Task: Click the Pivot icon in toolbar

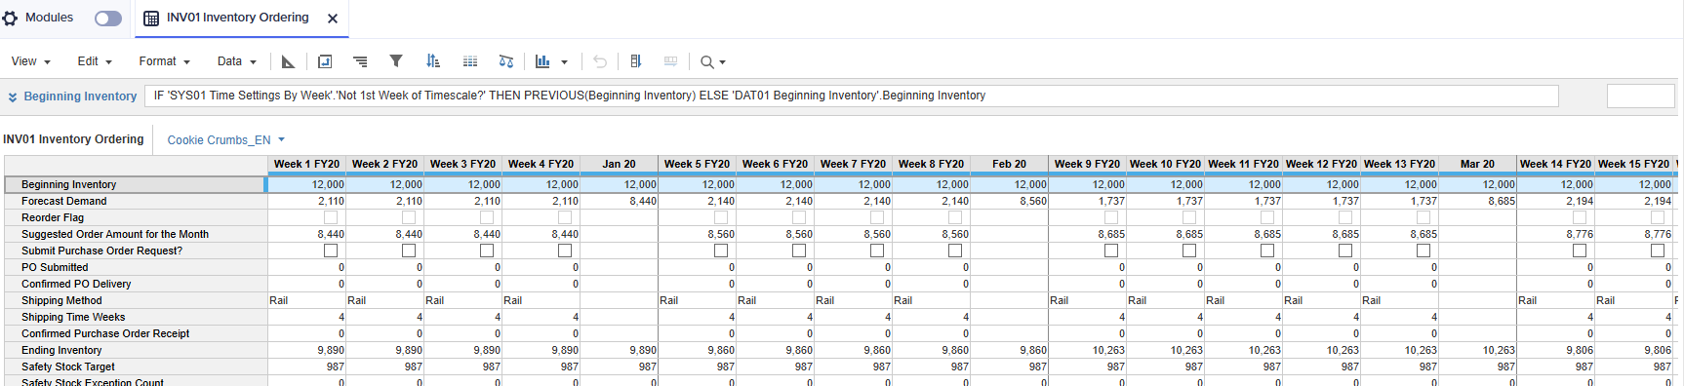Action: 325,61
